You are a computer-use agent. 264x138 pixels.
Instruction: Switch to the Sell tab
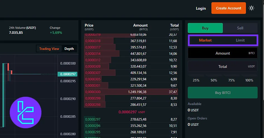click(x=240, y=28)
